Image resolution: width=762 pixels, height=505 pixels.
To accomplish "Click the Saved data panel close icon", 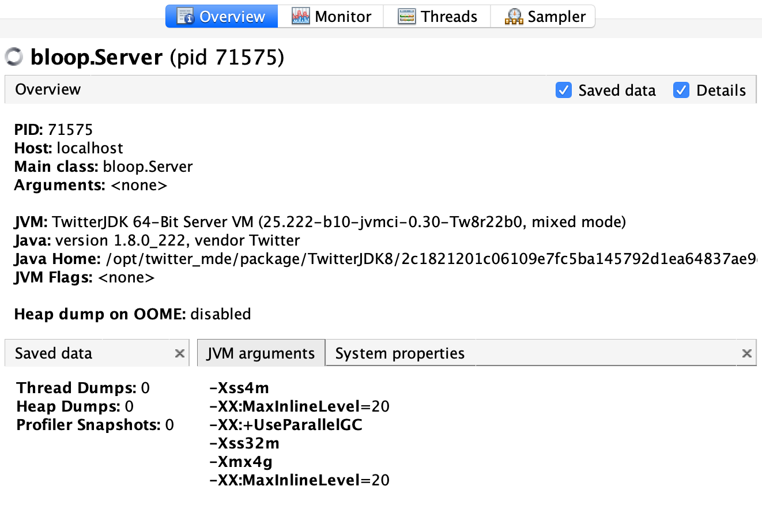I will point(180,353).
